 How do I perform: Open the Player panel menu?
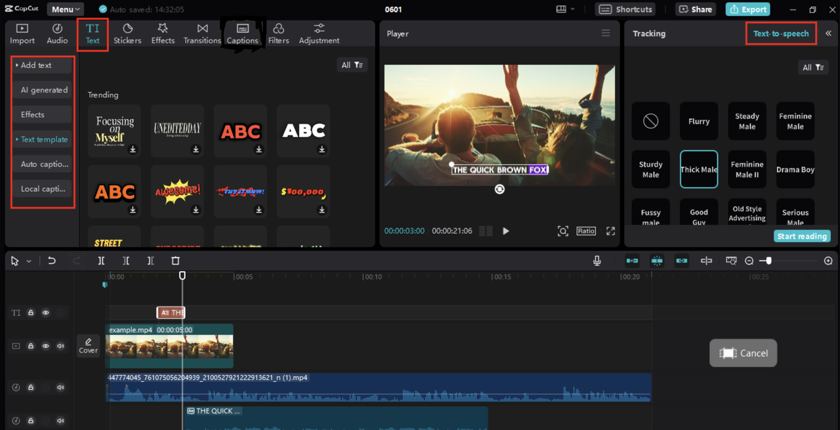click(606, 33)
